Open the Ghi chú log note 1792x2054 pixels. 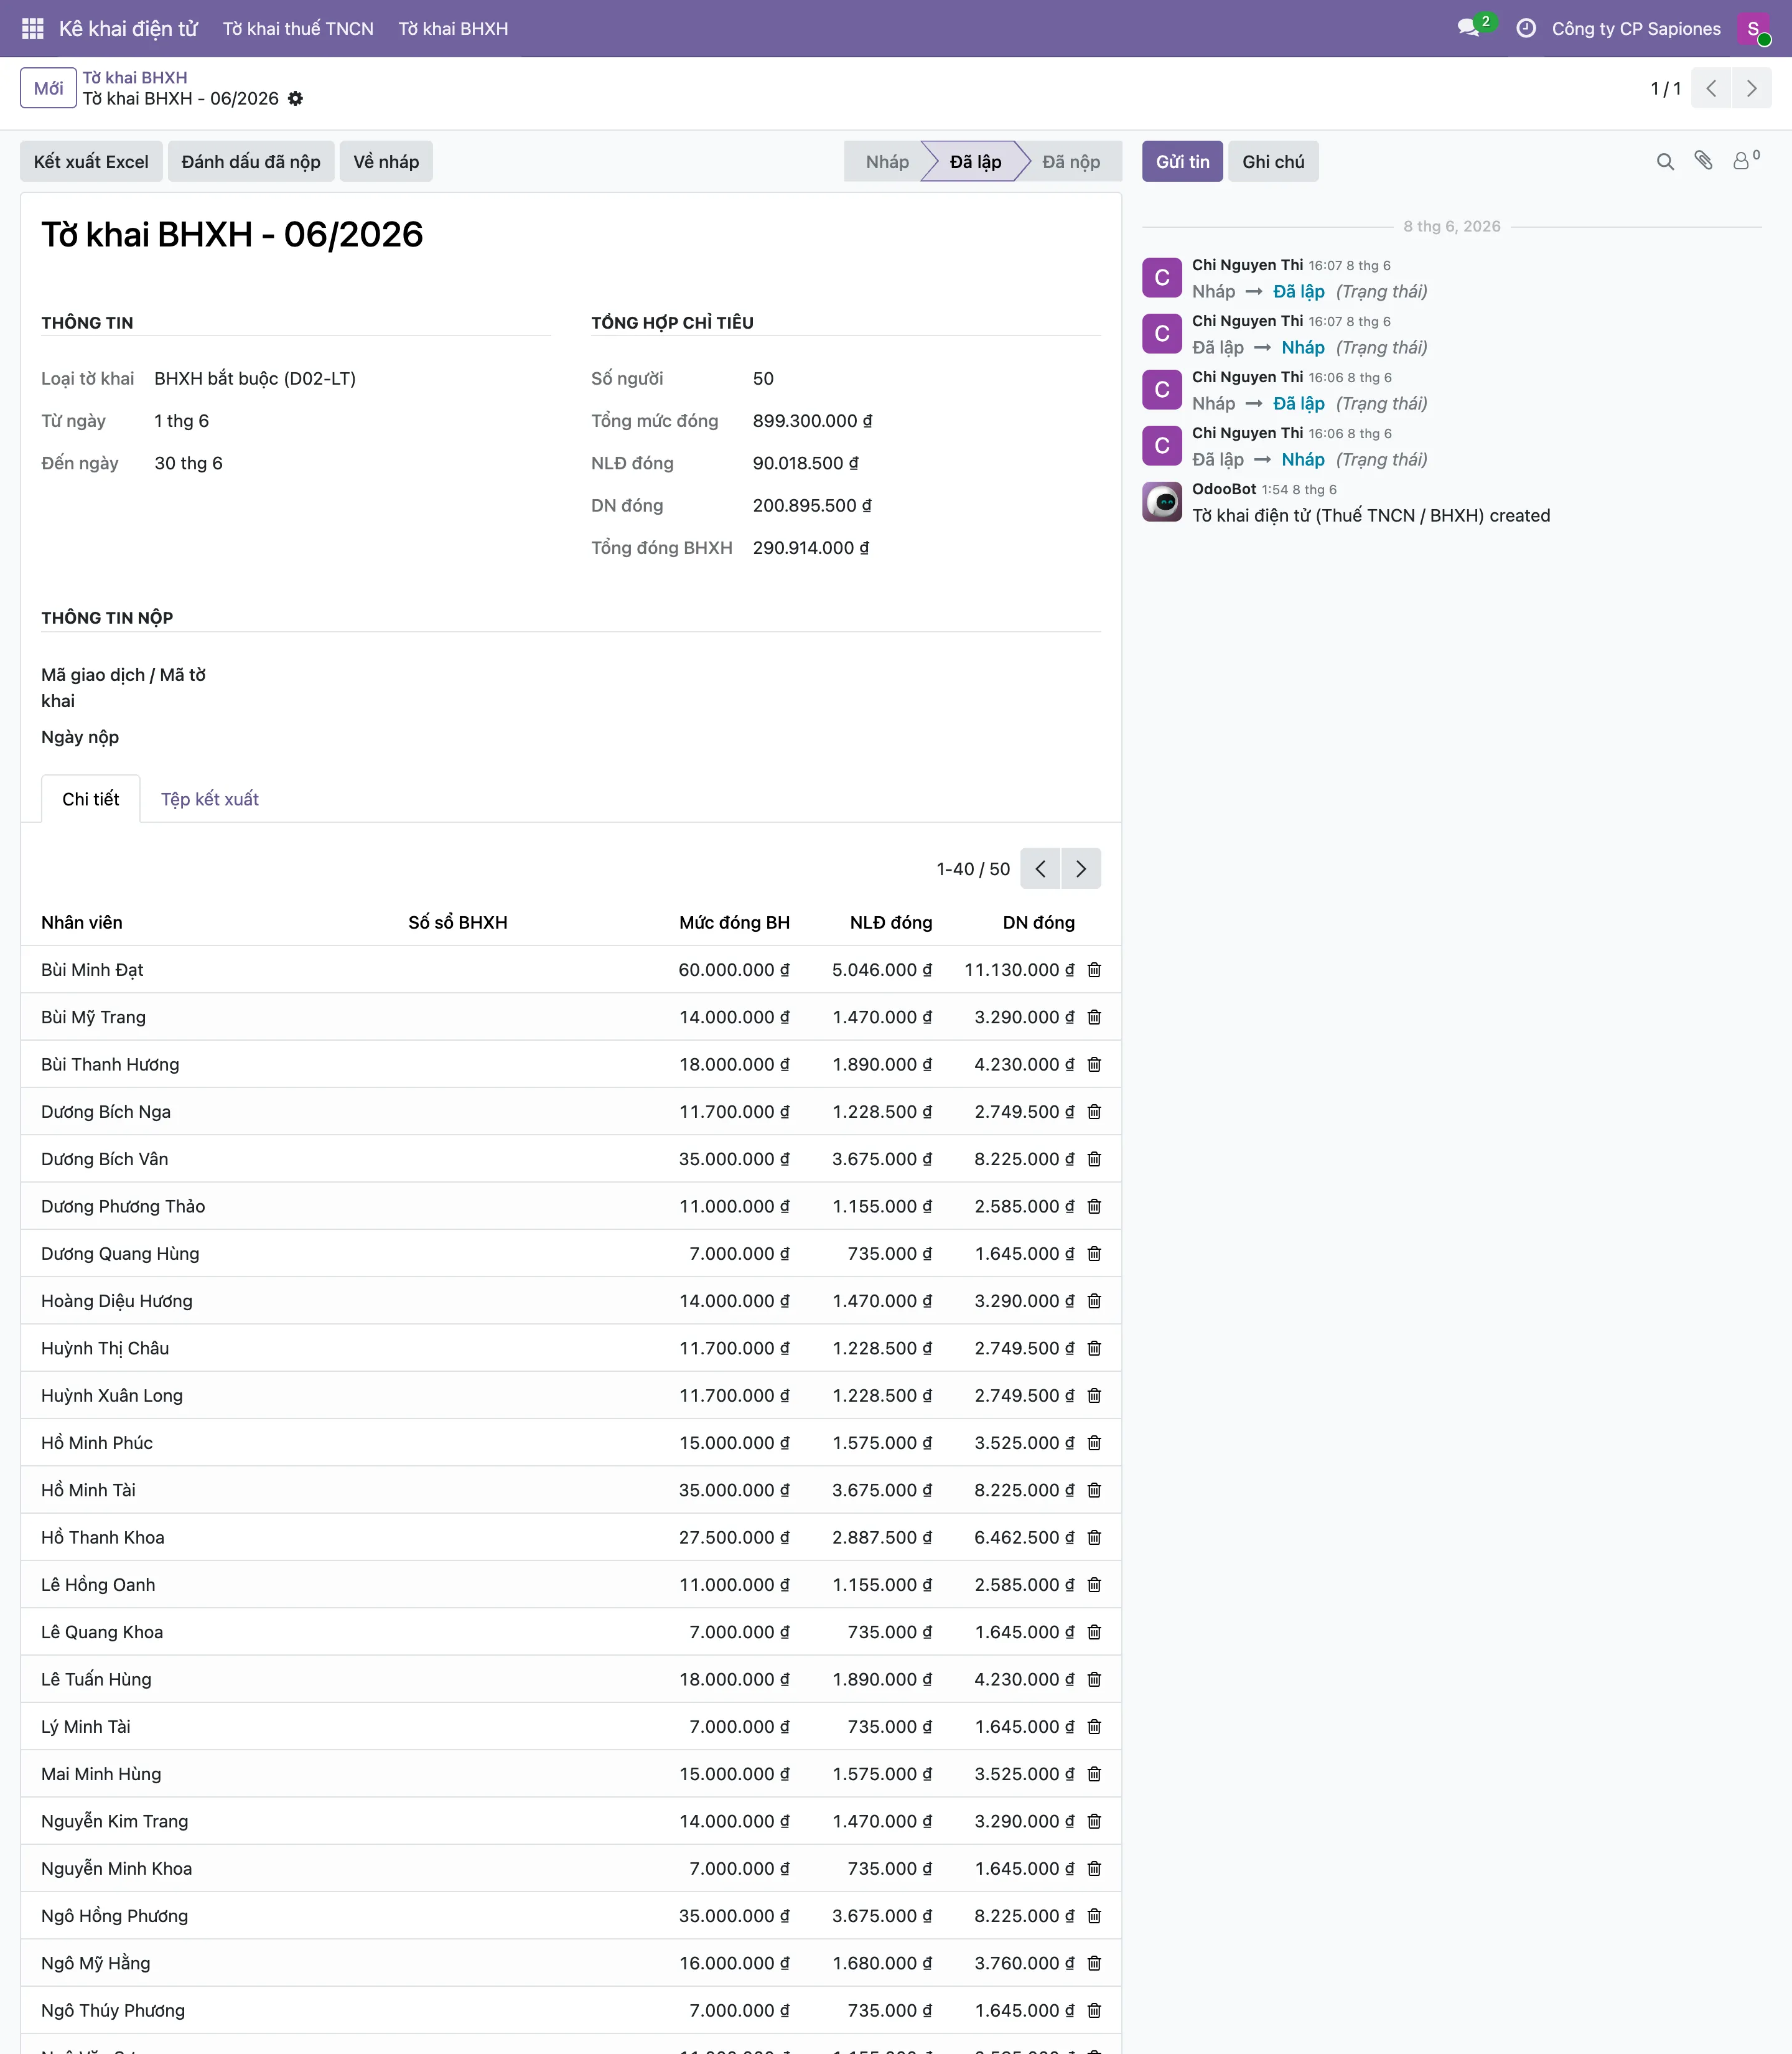1273,161
